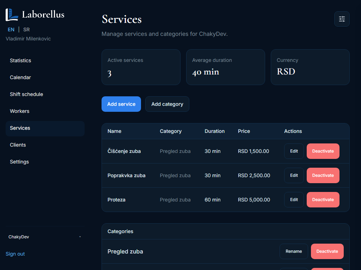Select the Poprakvka zuba service name
The height and width of the screenshot is (270, 361).
pos(127,176)
